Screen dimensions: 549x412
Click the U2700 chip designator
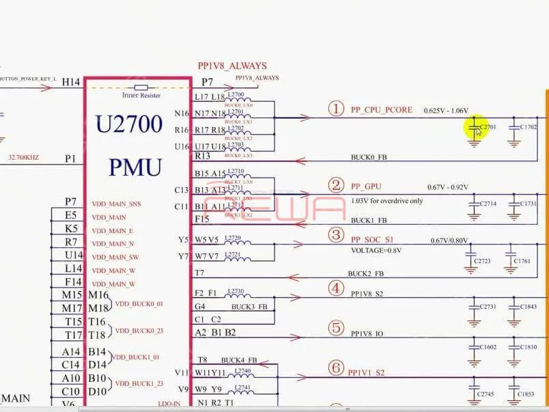coord(129,124)
